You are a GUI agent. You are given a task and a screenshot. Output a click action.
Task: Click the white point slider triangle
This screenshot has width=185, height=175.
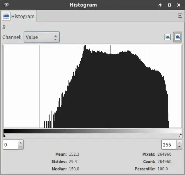click(x=180, y=135)
